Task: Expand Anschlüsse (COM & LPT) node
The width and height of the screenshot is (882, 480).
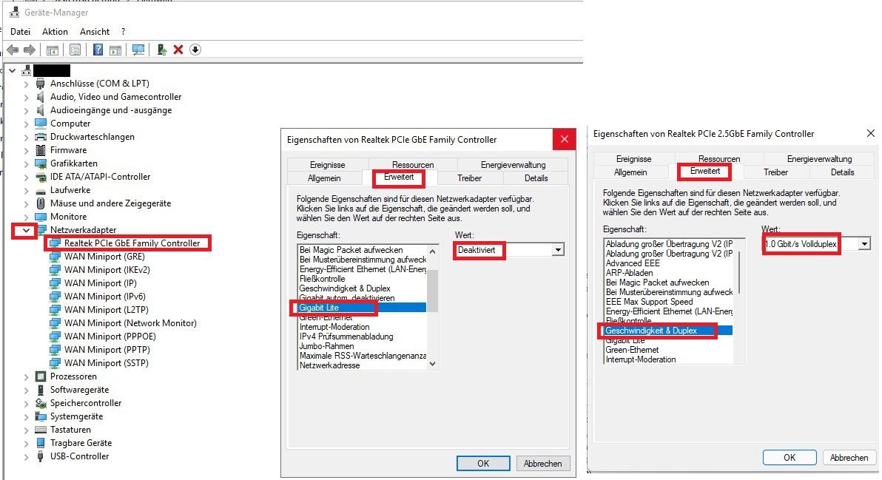Action: point(26,84)
